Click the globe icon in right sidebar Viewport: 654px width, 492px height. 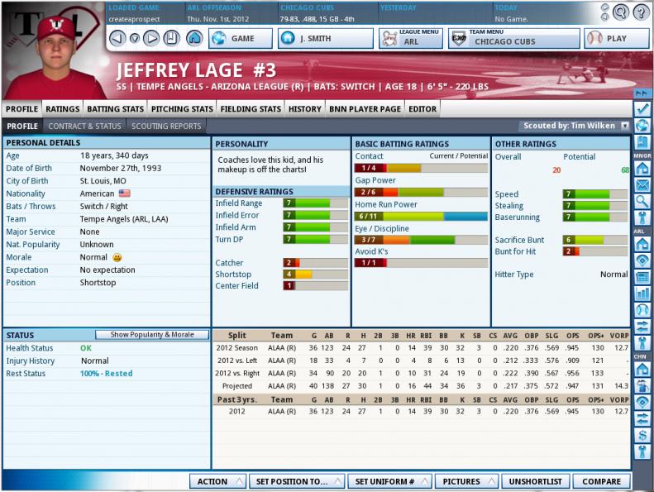tap(642, 125)
